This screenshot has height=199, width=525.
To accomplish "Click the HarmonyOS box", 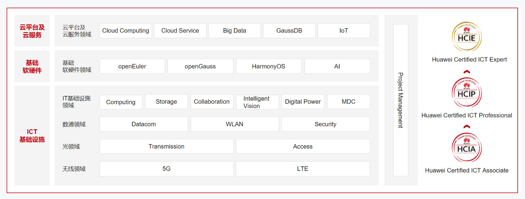I will click(x=269, y=66).
